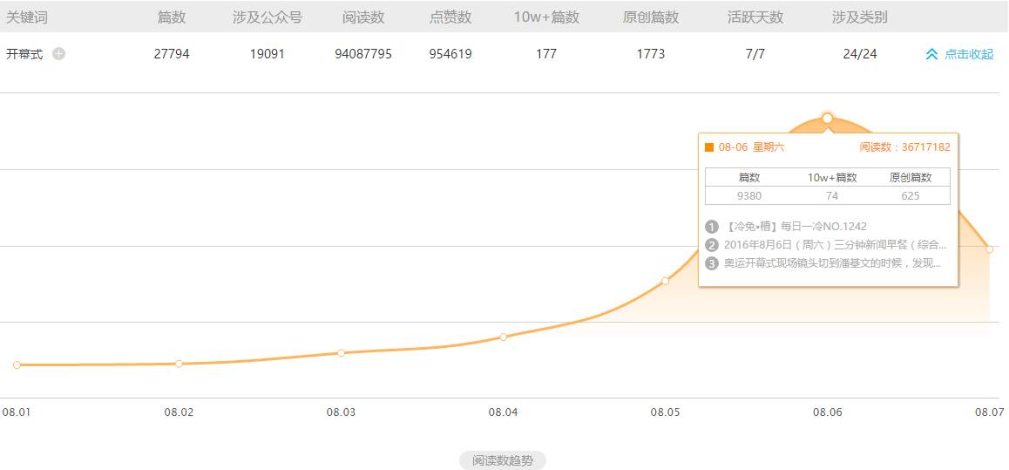Click the circled number 2 icon in the tooltip

click(x=712, y=245)
